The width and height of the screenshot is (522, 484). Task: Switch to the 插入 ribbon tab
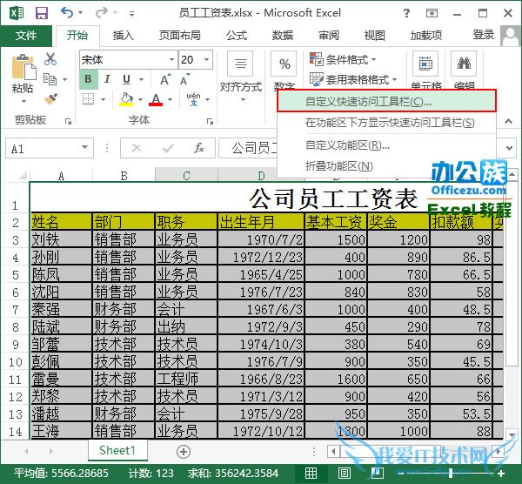tap(124, 35)
